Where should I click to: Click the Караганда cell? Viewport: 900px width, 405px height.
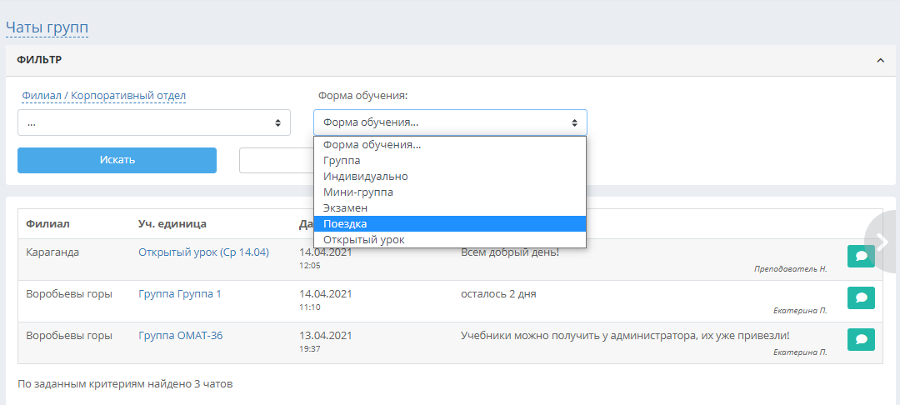pyautogui.click(x=52, y=252)
